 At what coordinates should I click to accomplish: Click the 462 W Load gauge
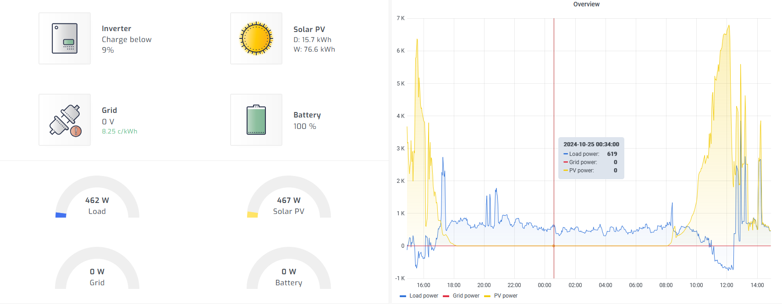(x=97, y=197)
